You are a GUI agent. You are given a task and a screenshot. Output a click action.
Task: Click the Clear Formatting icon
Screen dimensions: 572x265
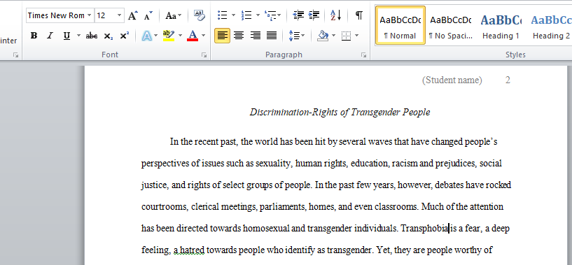pos(199,15)
